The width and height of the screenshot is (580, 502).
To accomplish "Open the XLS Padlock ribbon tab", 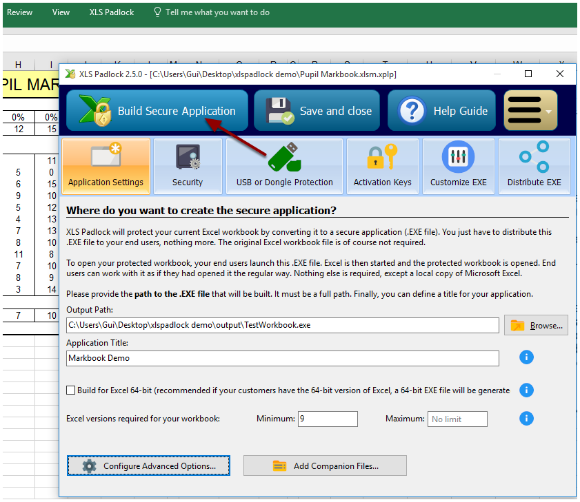I will [112, 12].
